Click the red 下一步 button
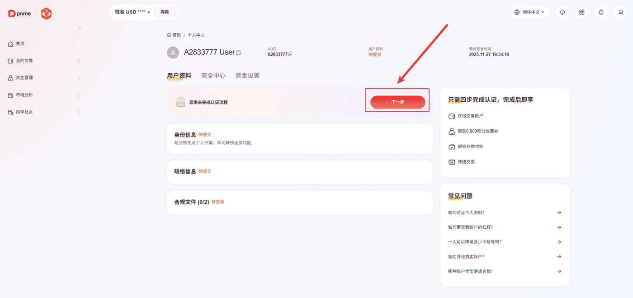This screenshot has width=633, height=298. [397, 102]
